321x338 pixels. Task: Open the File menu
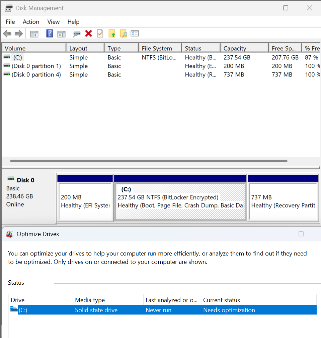[10, 22]
